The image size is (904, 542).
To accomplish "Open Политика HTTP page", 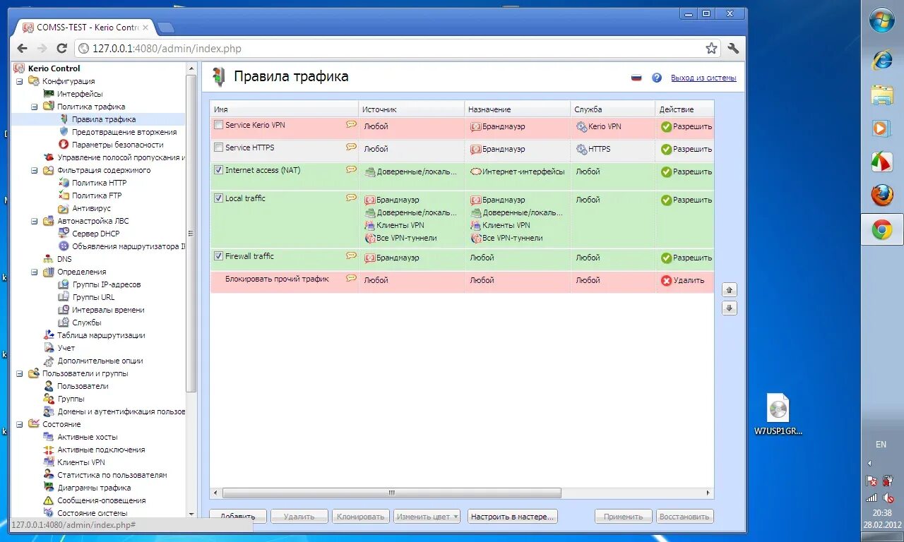I will (99, 183).
